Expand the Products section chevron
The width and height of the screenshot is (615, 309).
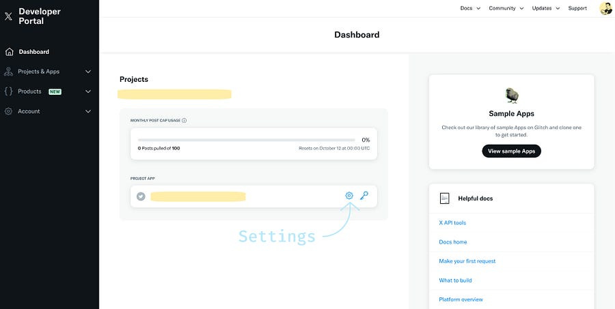tap(88, 91)
